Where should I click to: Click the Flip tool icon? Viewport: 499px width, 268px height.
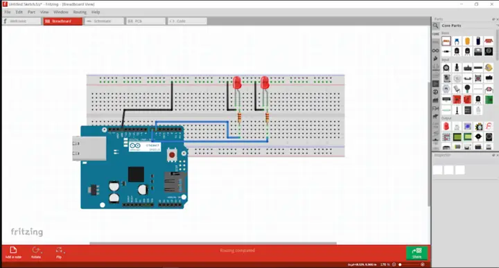pyautogui.click(x=59, y=250)
